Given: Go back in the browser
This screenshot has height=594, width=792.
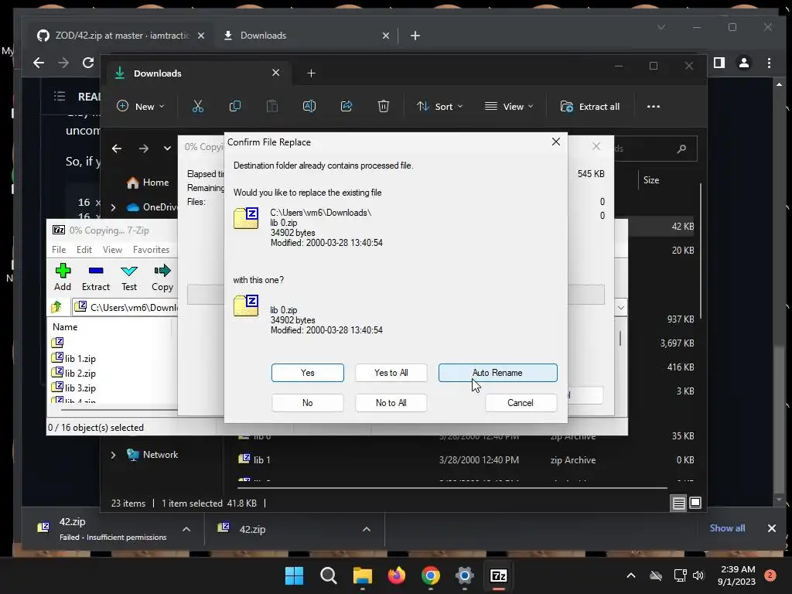Looking at the screenshot, I should (x=39, y=63).
